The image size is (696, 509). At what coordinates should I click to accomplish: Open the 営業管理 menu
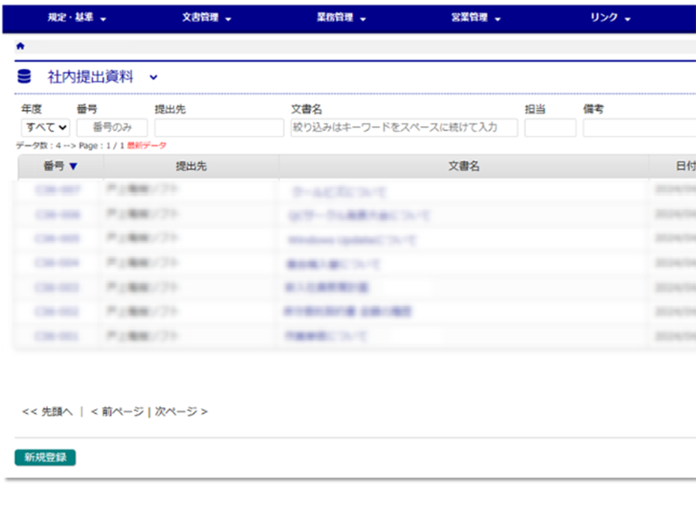pos(475,18)
